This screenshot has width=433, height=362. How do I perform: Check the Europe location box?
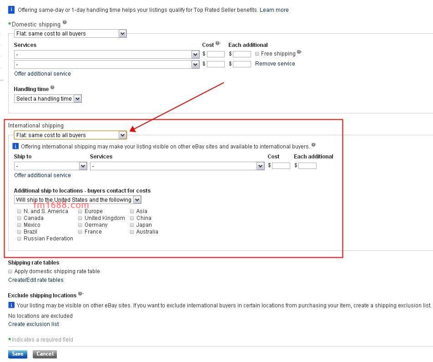point(80,211)
